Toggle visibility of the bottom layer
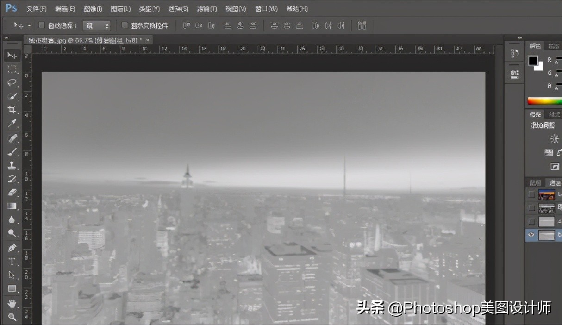The height and width of the screenshot is (325, 562). pos(531,235)
